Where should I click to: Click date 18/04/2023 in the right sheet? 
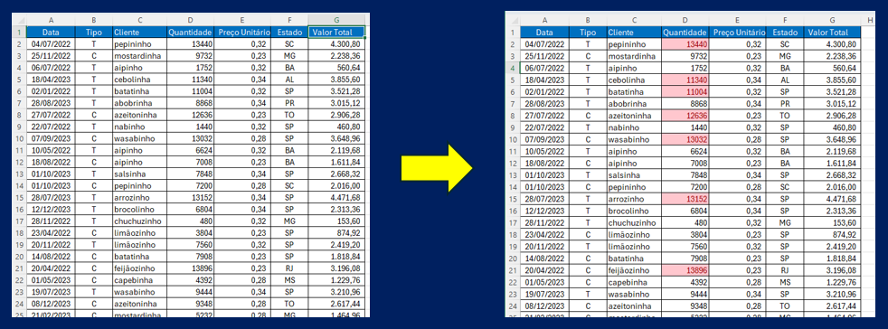[x=544, y=80]
